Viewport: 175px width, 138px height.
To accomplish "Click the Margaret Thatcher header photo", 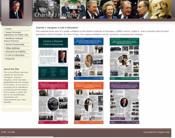I will pyautogui.click(x=101, y=9).
